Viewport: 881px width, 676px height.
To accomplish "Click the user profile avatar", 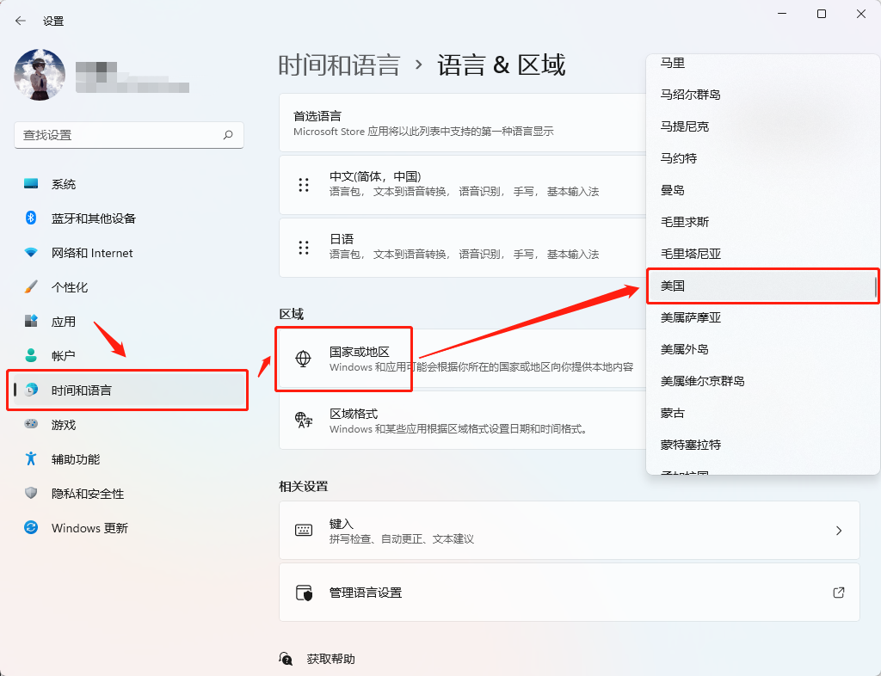I will (40, 75).
